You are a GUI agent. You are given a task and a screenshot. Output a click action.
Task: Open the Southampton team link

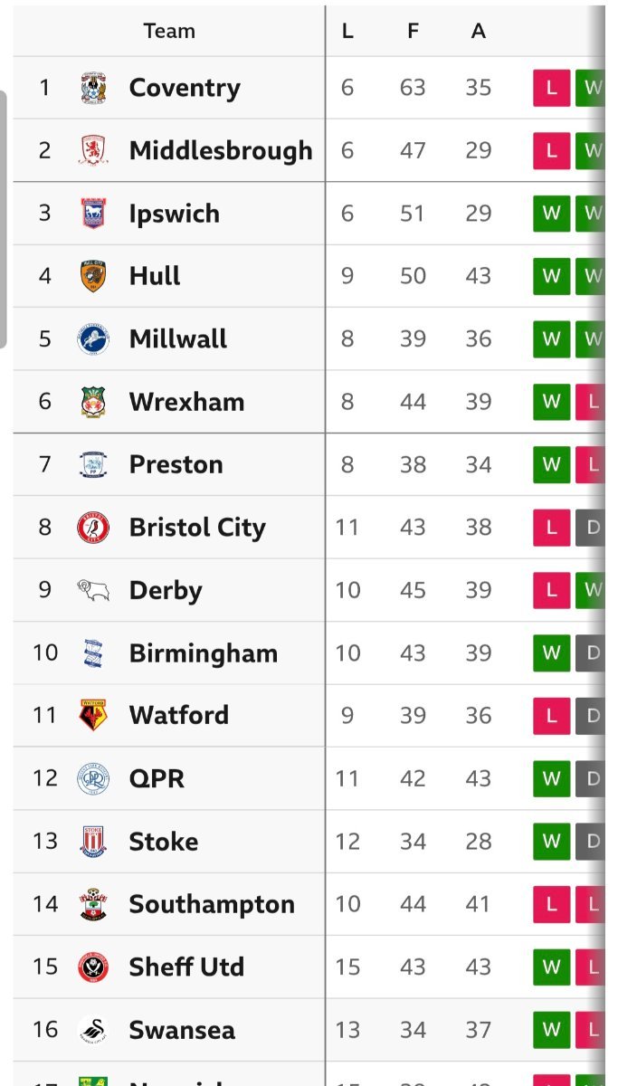(x=212, y=904)
